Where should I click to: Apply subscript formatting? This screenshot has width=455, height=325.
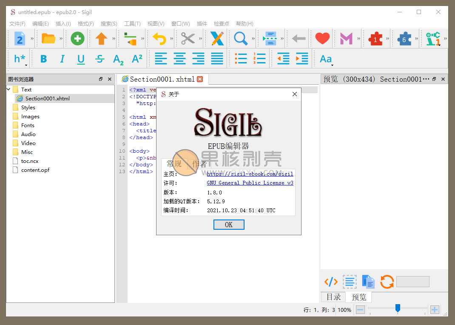click(x=118, y=60)
